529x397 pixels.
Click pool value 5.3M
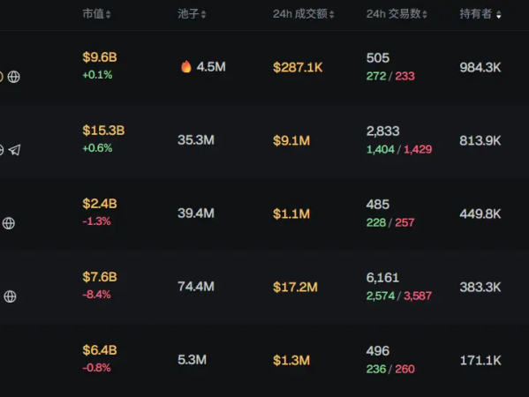tap(192, 360)
